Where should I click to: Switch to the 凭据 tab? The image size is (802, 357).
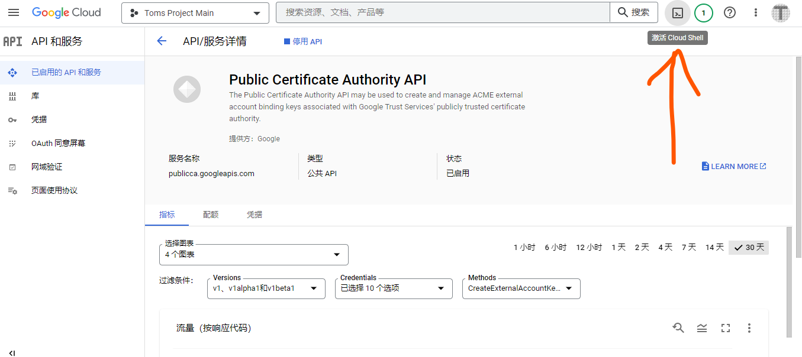click(255, 215)
